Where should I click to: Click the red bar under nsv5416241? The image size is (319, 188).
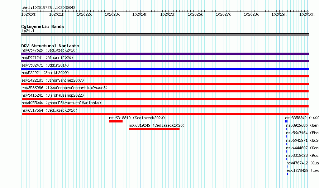click(x=165, y=99)
